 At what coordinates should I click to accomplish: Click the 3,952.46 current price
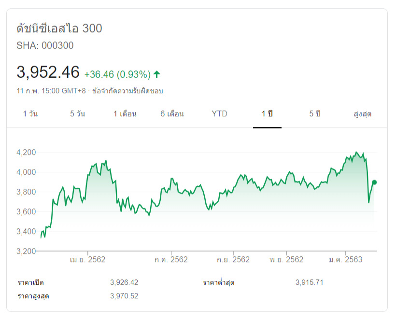pyautogui.click(x=48, y=72)
